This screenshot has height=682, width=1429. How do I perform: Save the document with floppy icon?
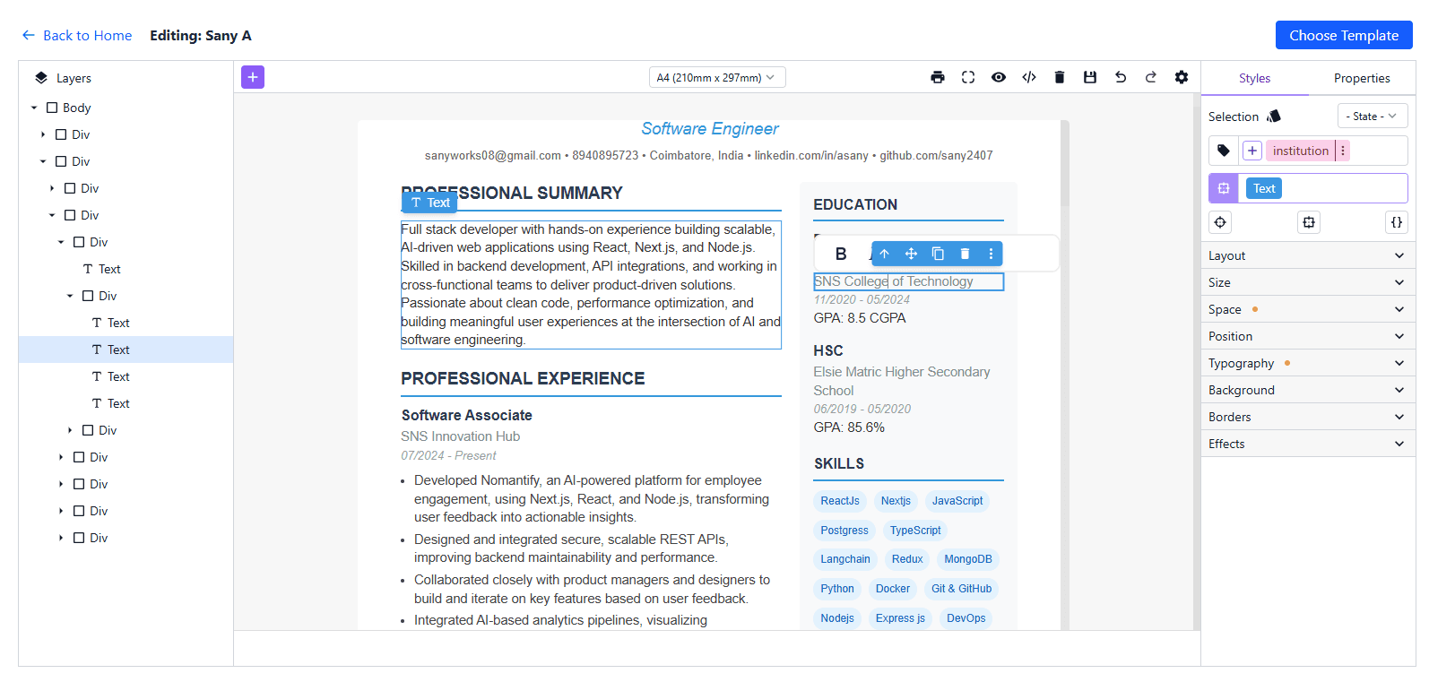click(x=1090, y=77)
